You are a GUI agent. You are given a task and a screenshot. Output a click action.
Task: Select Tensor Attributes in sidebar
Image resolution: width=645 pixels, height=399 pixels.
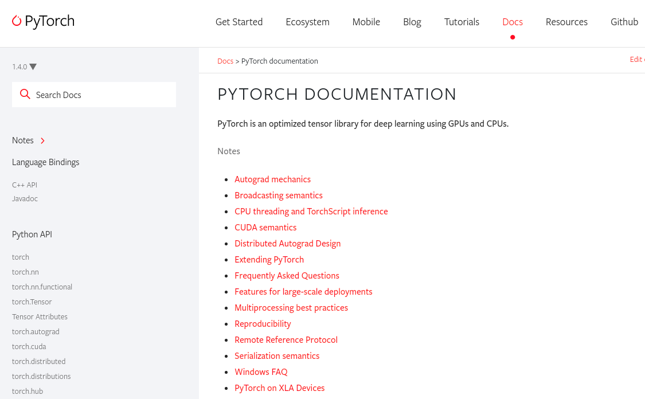point(40,316)
